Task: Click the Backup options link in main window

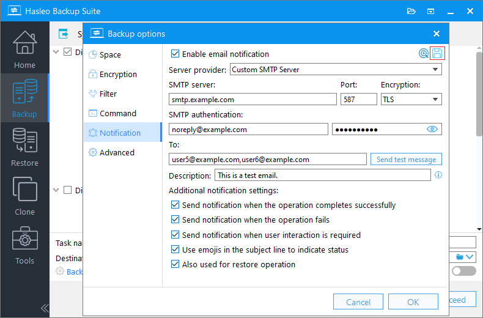Action: [x=74, y=272]
